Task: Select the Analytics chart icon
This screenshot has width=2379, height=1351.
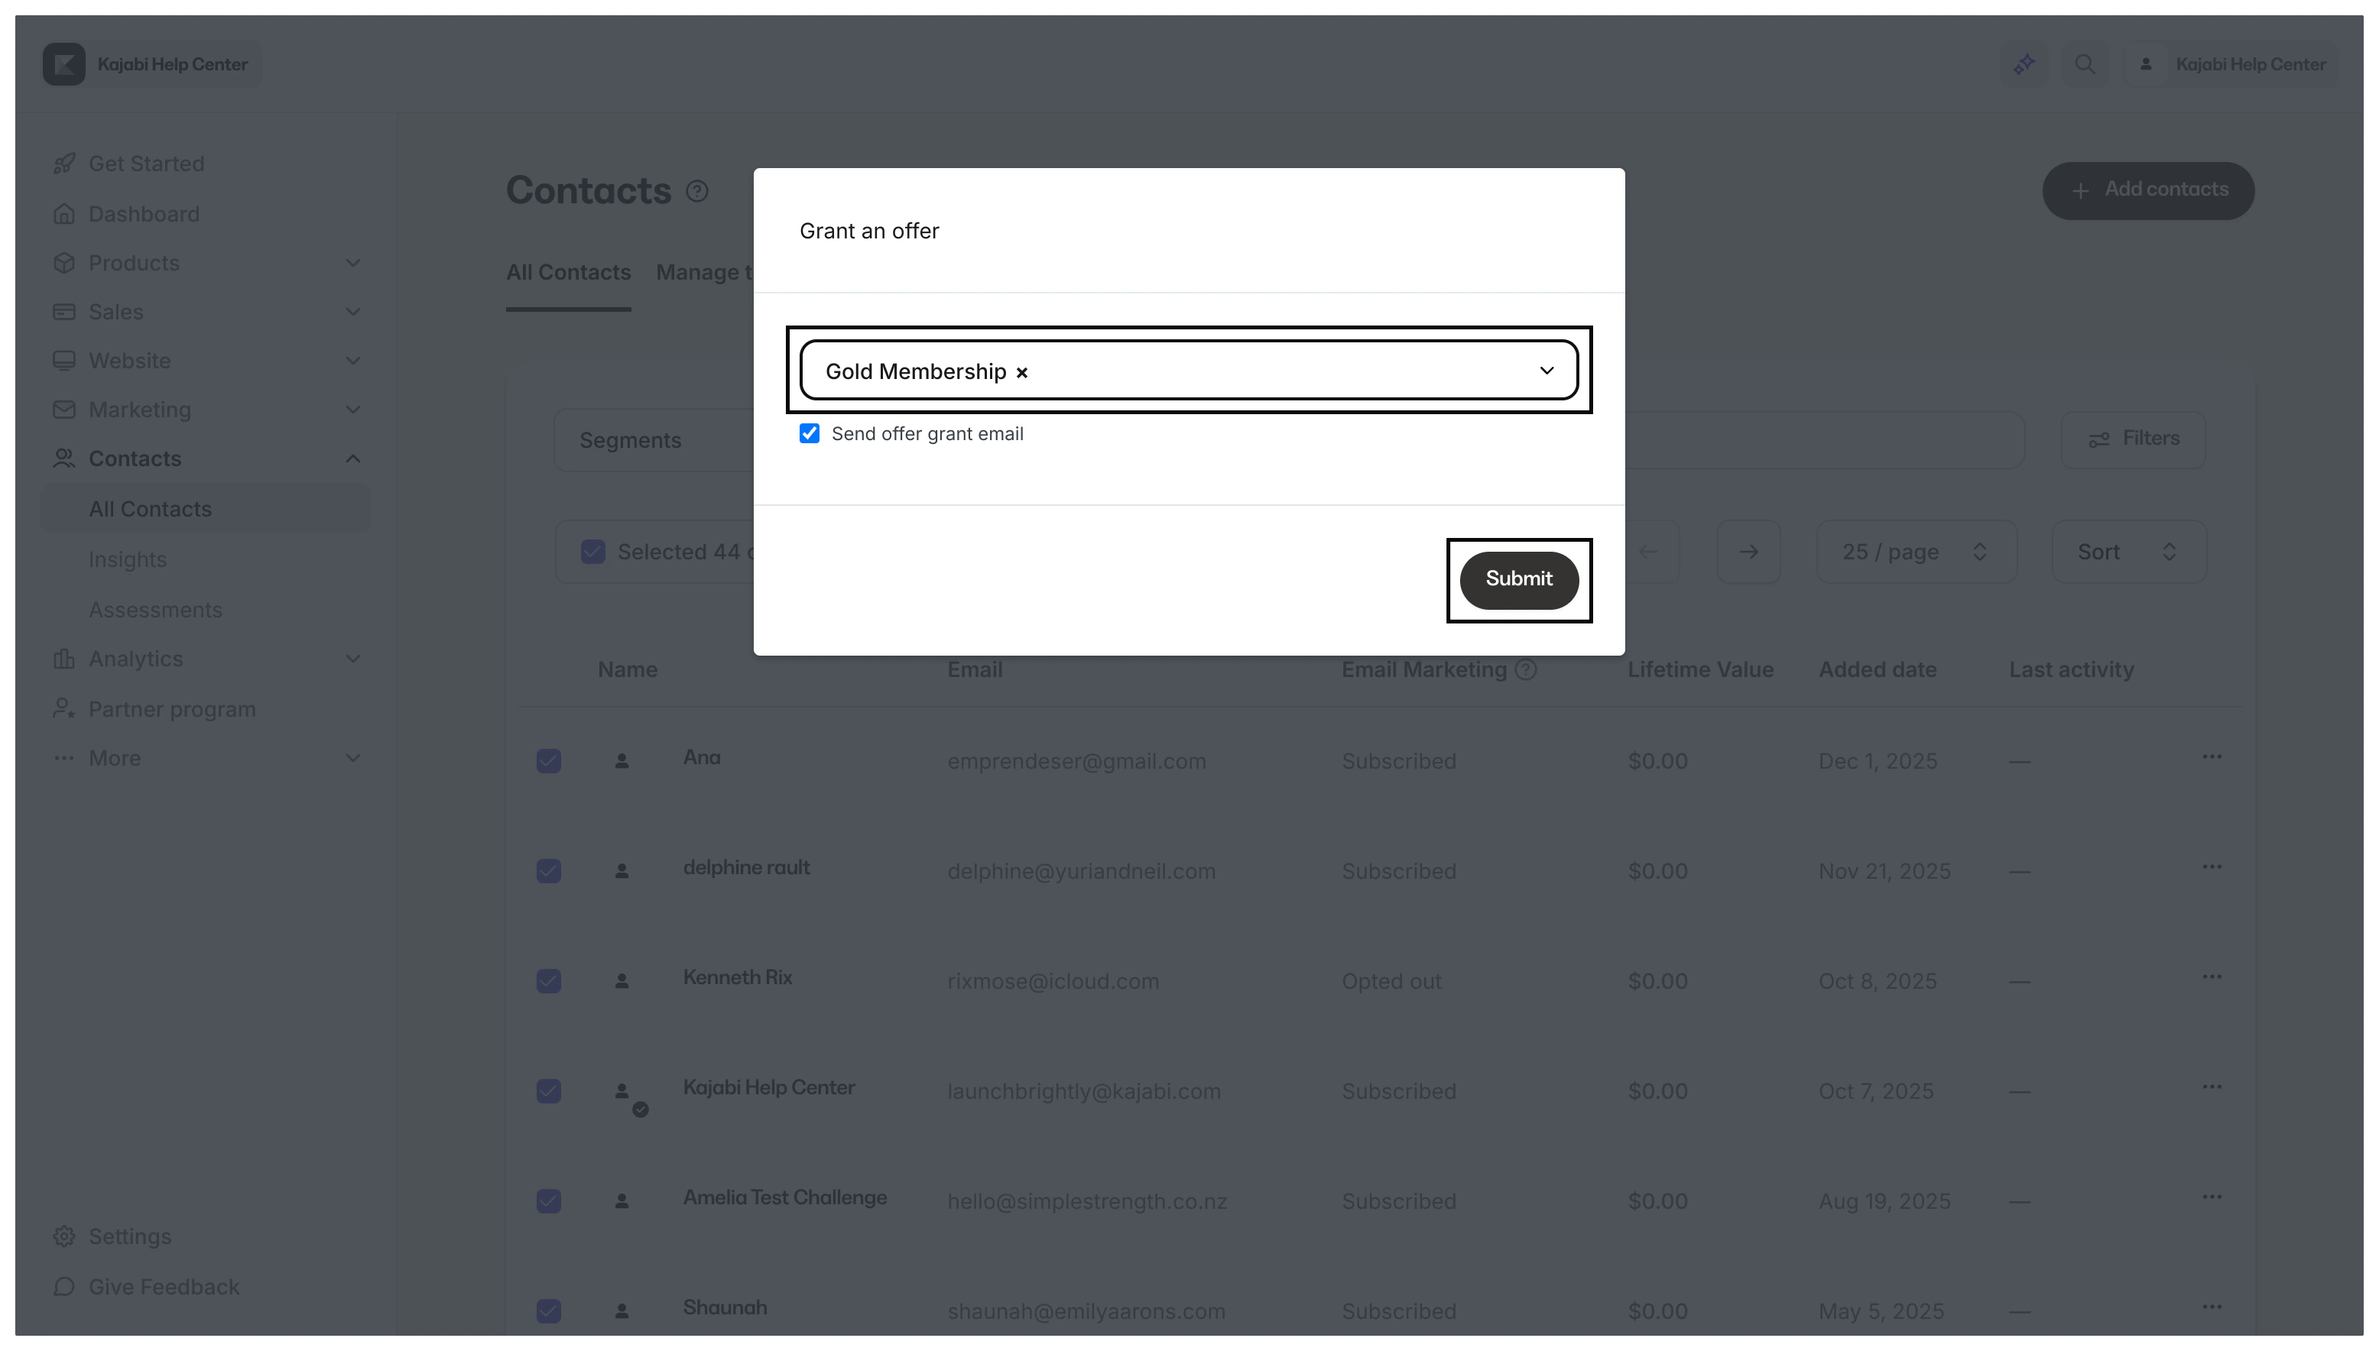Action: [63, 659]
